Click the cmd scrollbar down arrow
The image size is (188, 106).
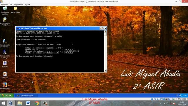105,71
